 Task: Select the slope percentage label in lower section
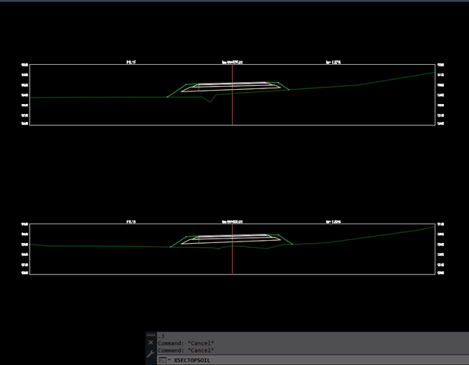pos(333,222)
